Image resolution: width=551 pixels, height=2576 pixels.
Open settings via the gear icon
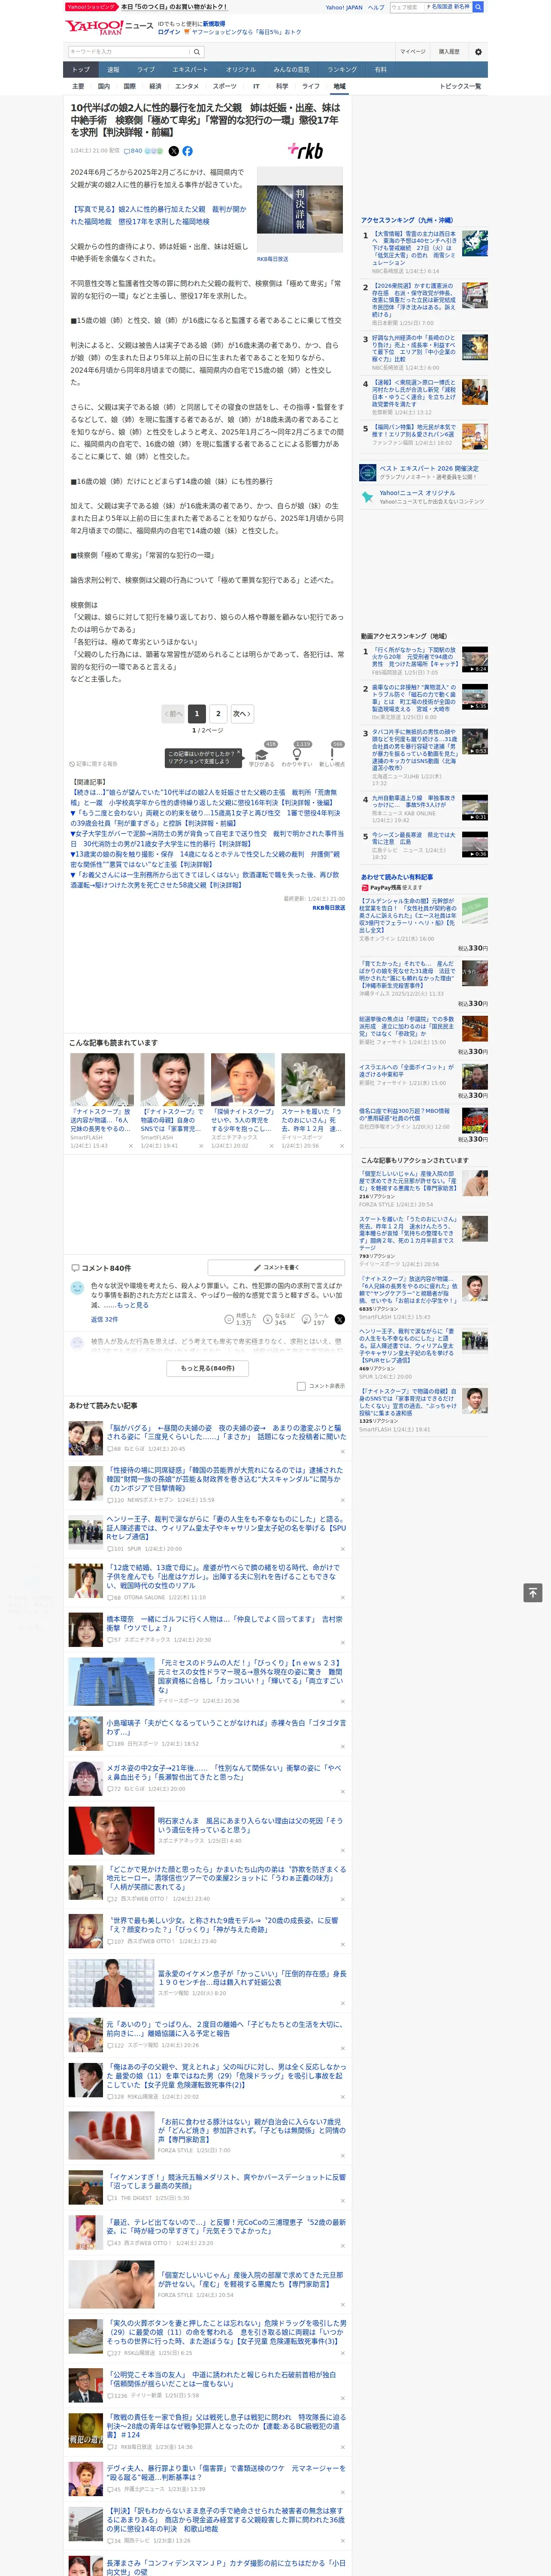click(478, 51)
